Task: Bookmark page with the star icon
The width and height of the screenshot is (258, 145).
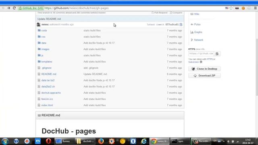Action: (231, 8)
